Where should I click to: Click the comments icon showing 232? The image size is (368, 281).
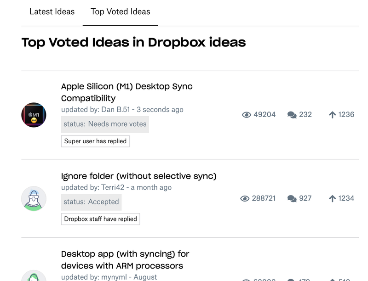click(x=292, y=115)
